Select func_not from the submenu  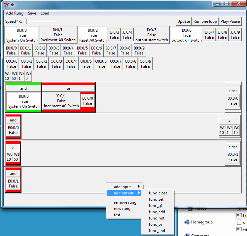point(158,218)
